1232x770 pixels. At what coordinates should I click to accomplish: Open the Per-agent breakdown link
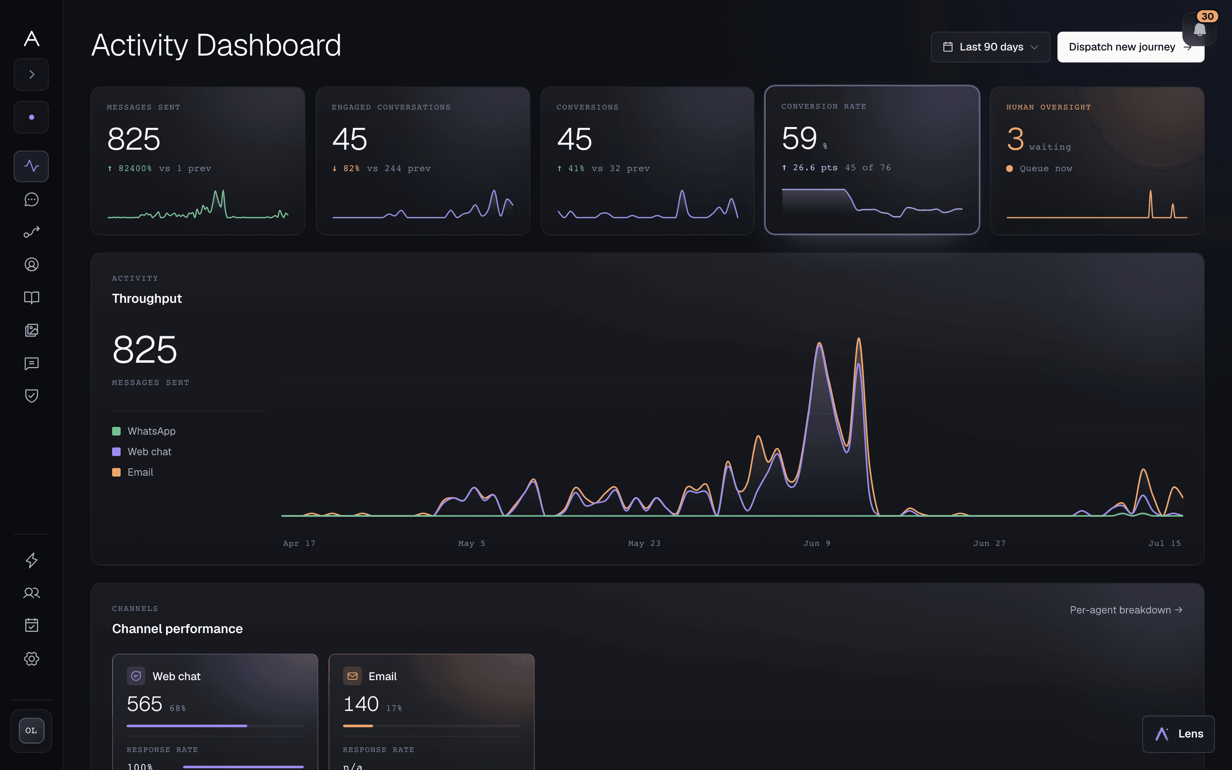click(x=1126, y=610)
